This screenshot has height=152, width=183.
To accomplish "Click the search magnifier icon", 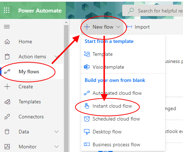I will pos(131,11).
